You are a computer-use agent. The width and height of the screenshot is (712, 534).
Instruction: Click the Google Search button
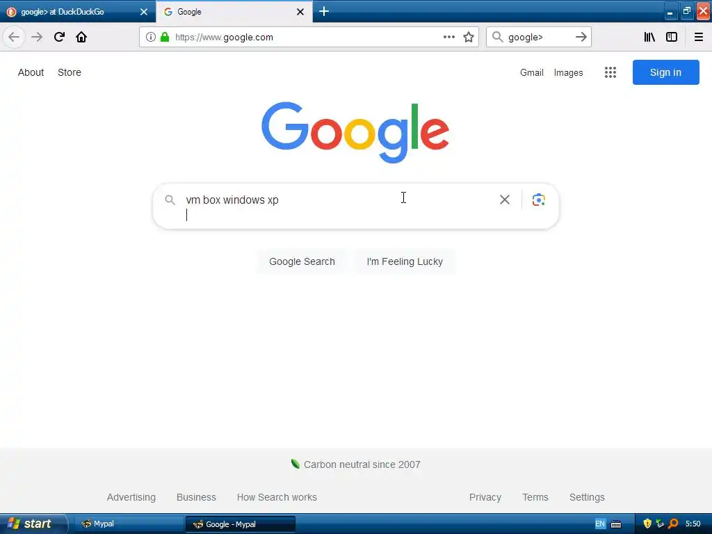(302, 261)
